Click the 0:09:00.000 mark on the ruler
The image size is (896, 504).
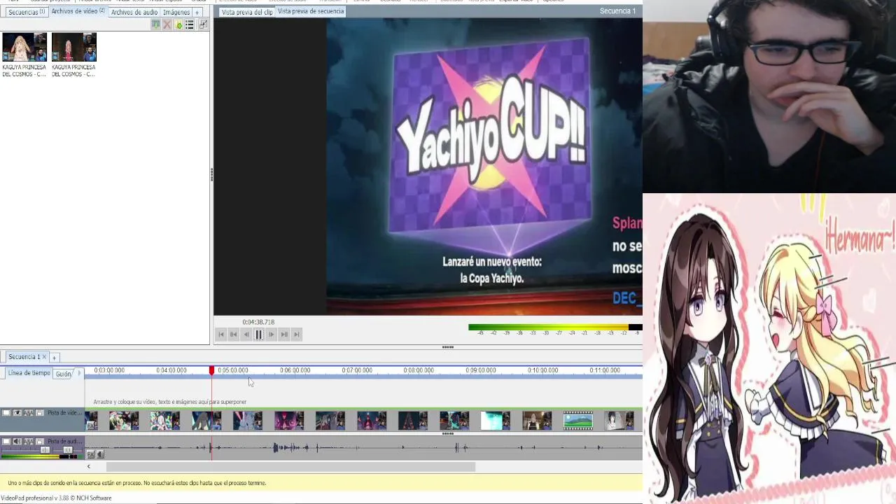tap(480, 370)
